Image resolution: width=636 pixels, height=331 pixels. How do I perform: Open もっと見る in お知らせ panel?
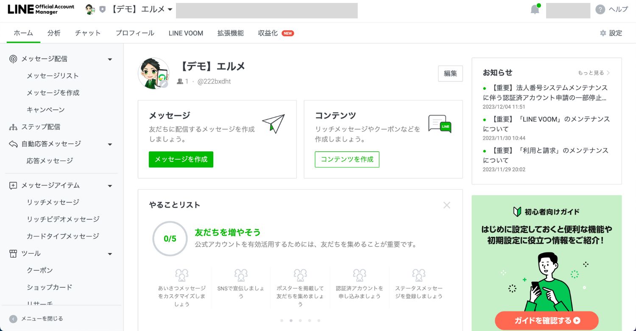(593, 72)
